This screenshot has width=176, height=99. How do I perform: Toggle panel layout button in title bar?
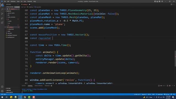(x=157, y=1)
